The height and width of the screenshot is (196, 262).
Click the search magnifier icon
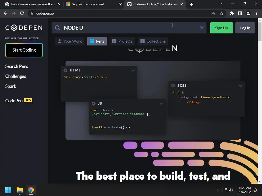[57, 28]
